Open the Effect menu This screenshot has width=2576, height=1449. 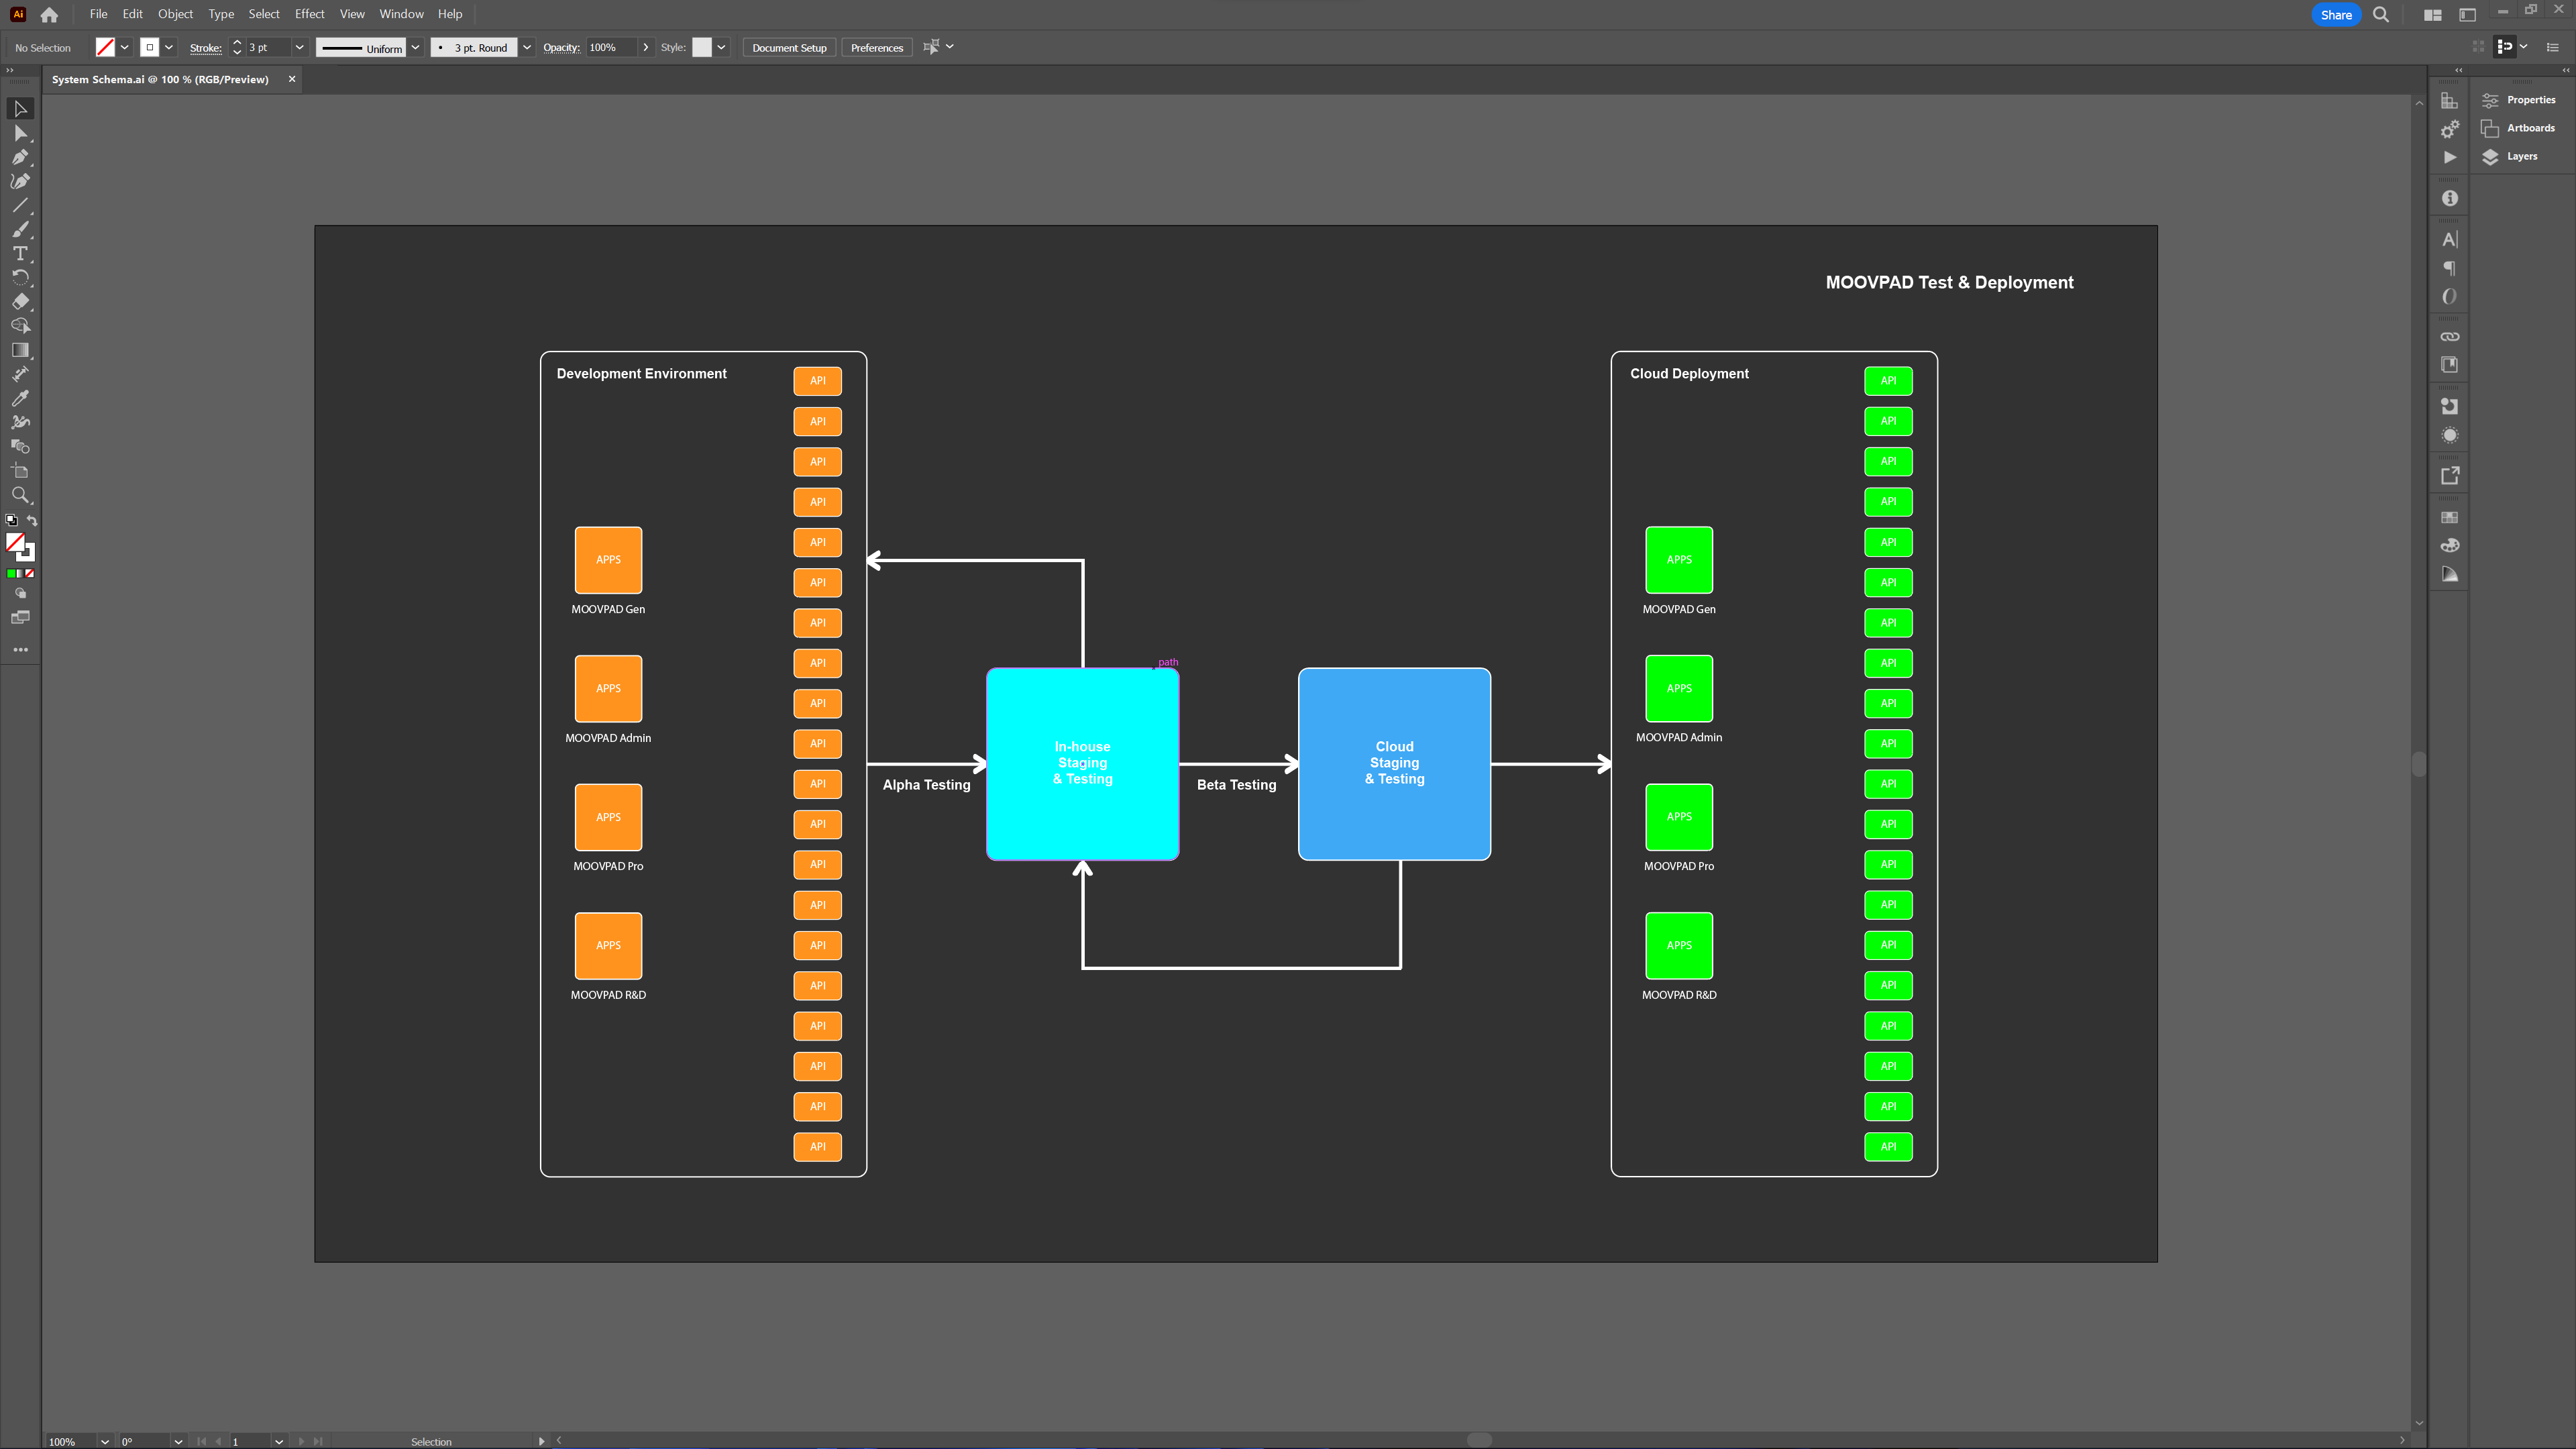[x=309, y=14]
